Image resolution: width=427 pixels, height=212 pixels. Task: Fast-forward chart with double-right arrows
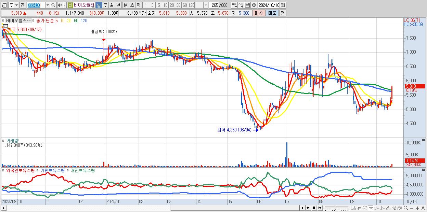320,208
